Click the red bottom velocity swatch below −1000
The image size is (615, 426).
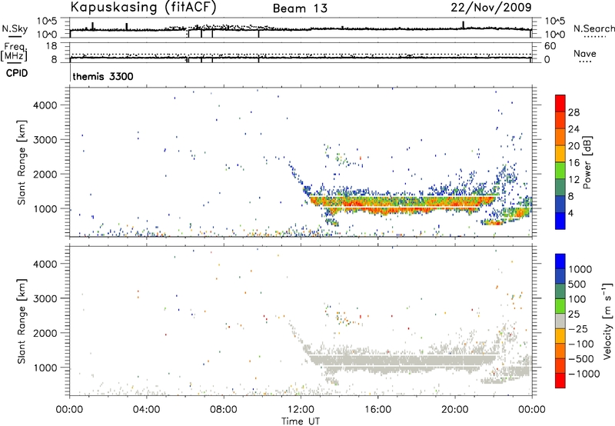pyautogui.click(x=560, y=381)
